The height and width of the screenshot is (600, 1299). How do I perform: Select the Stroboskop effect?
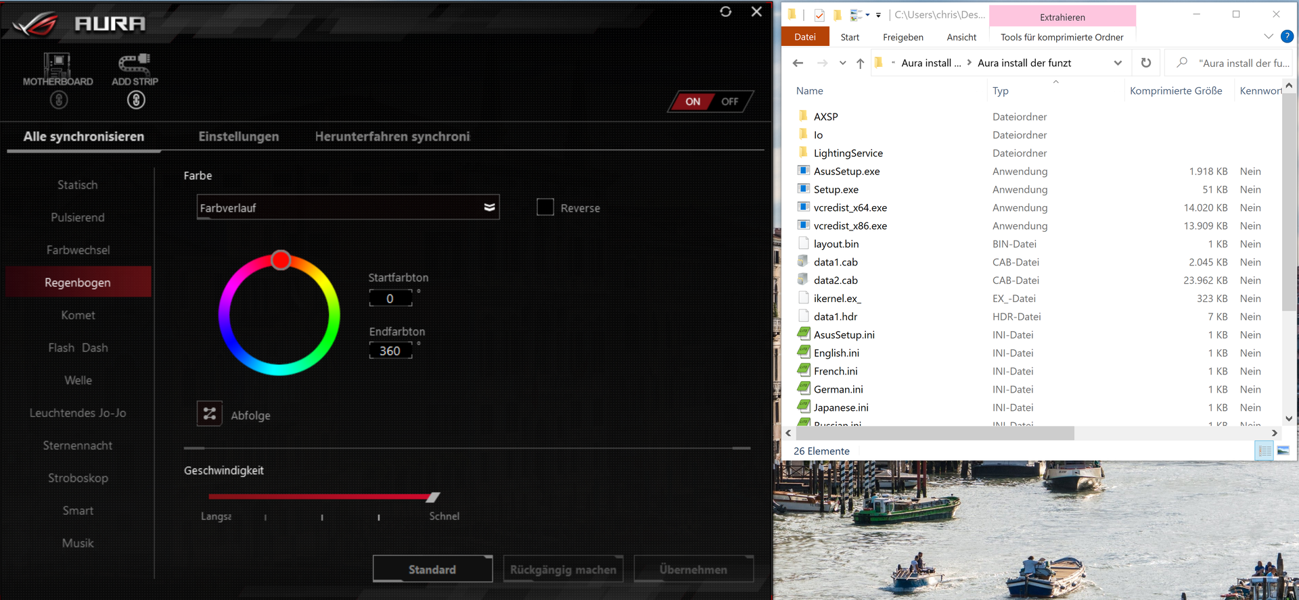78,478
